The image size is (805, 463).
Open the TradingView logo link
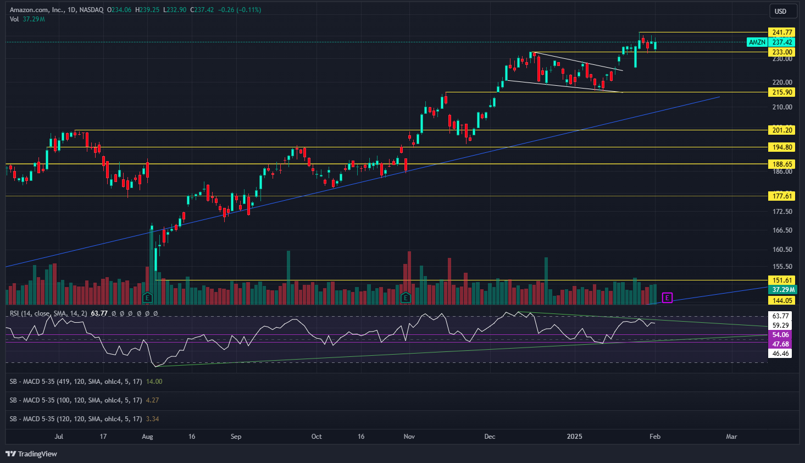pos(31,454)
